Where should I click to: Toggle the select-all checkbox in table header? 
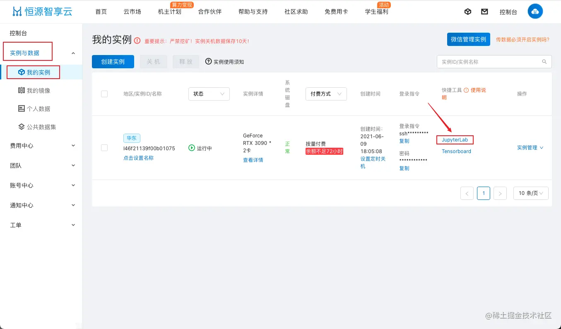click(104, 94)
